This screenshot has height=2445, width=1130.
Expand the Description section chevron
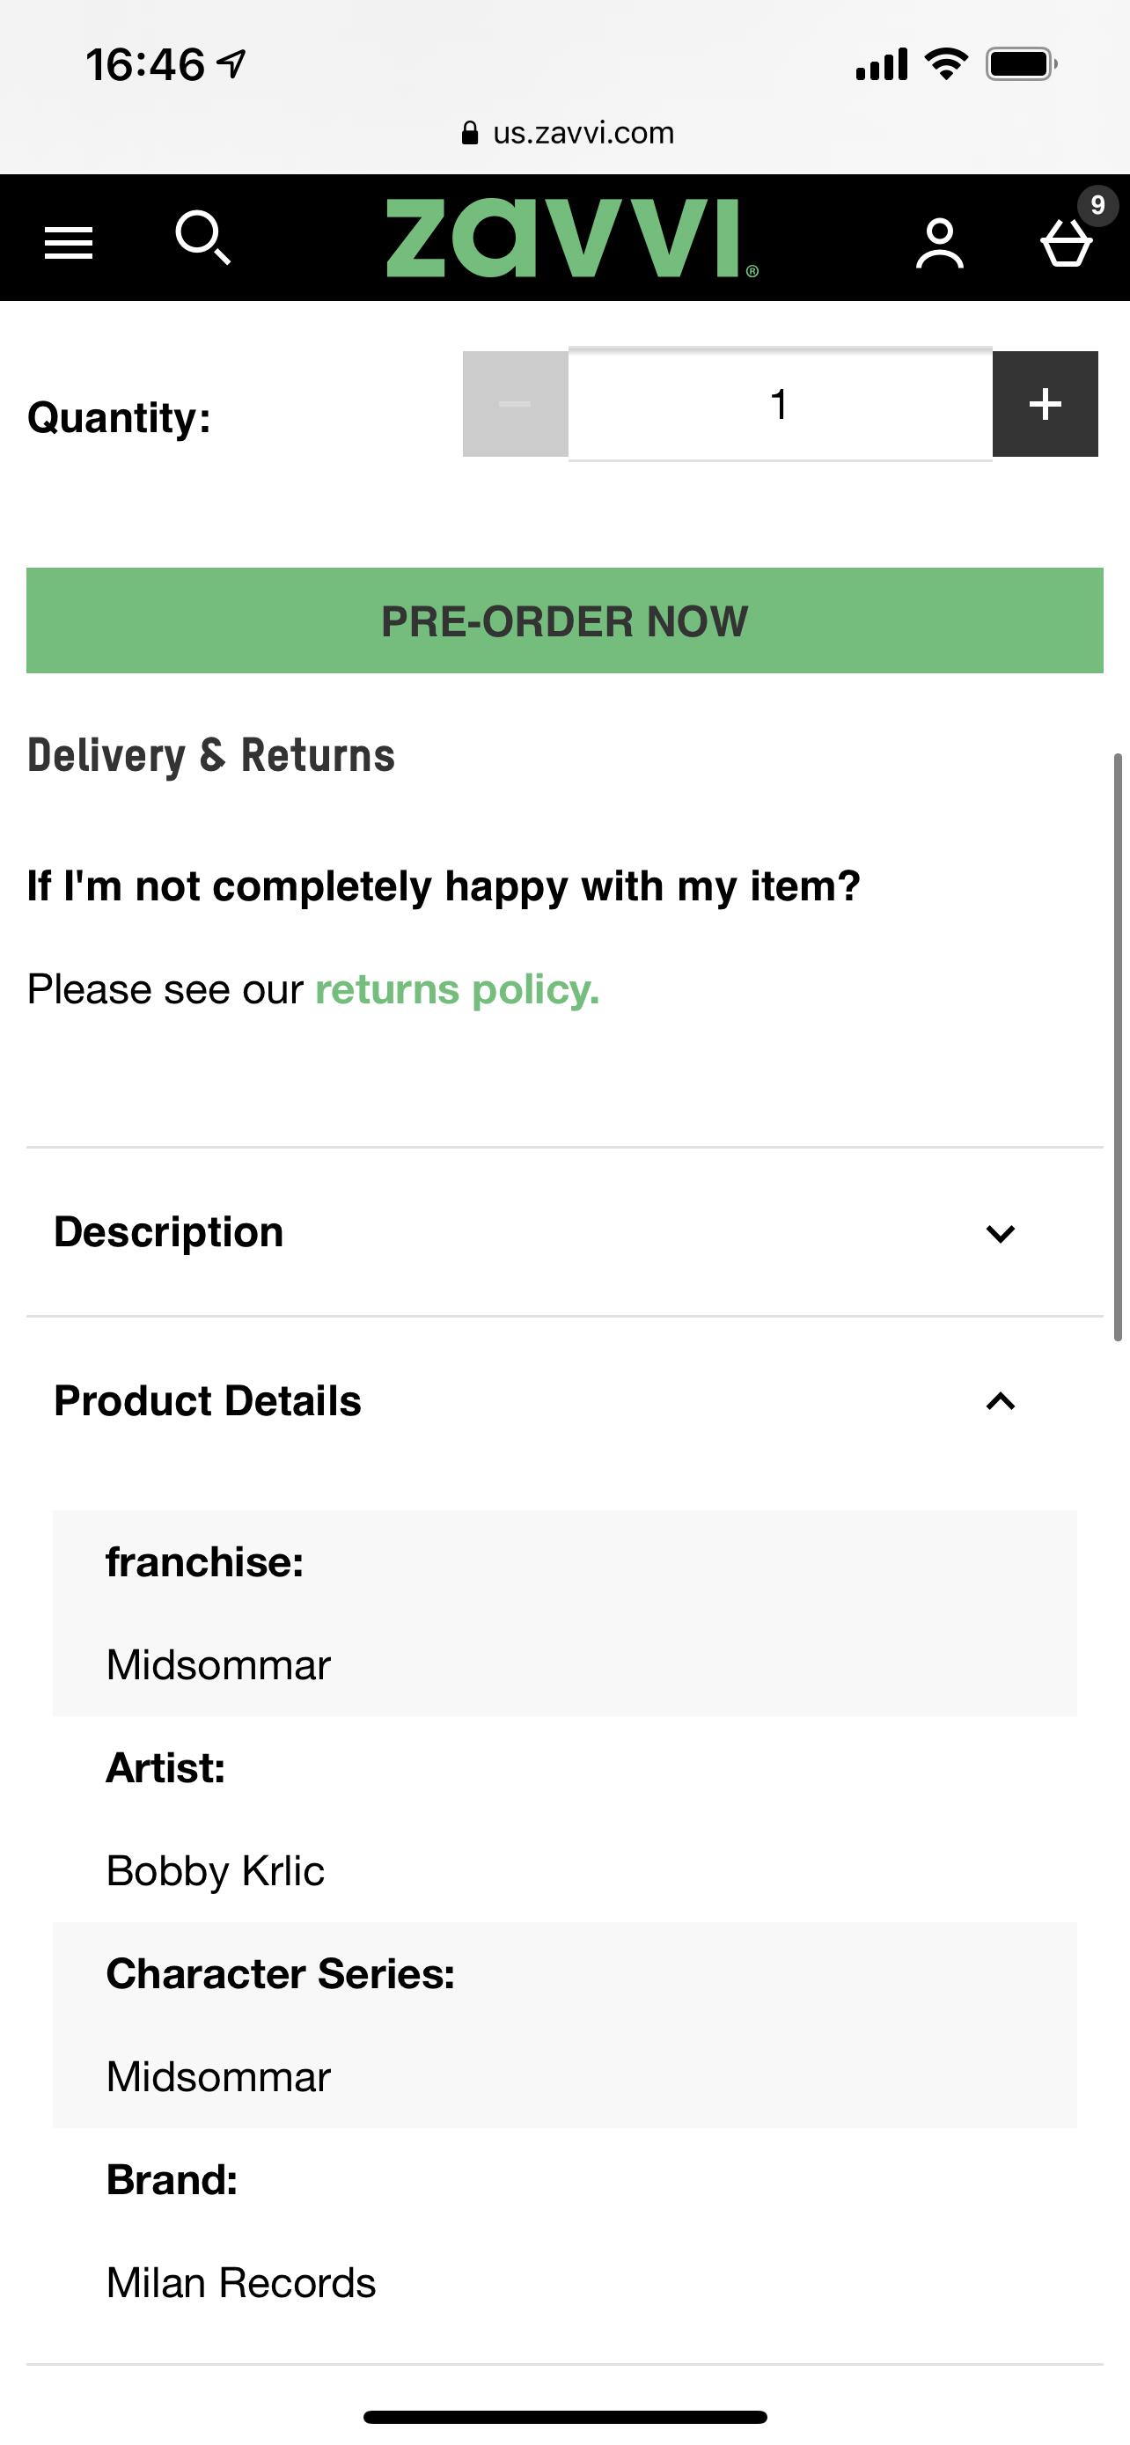1000,1233
